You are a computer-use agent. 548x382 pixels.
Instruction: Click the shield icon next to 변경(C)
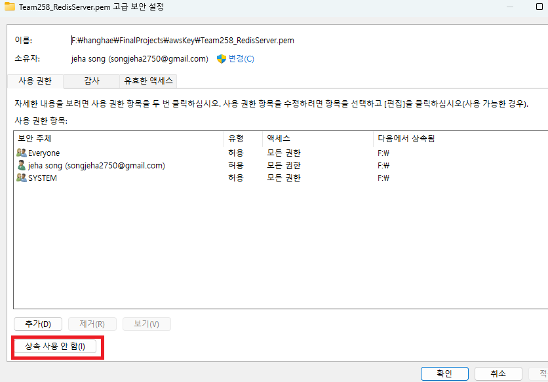221,59
